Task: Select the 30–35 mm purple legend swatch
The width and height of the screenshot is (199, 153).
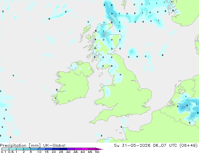Action: tap(70, 149)
